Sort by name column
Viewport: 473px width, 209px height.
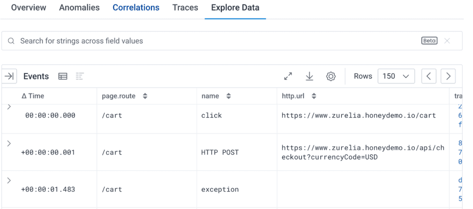[x=228, y=96]
